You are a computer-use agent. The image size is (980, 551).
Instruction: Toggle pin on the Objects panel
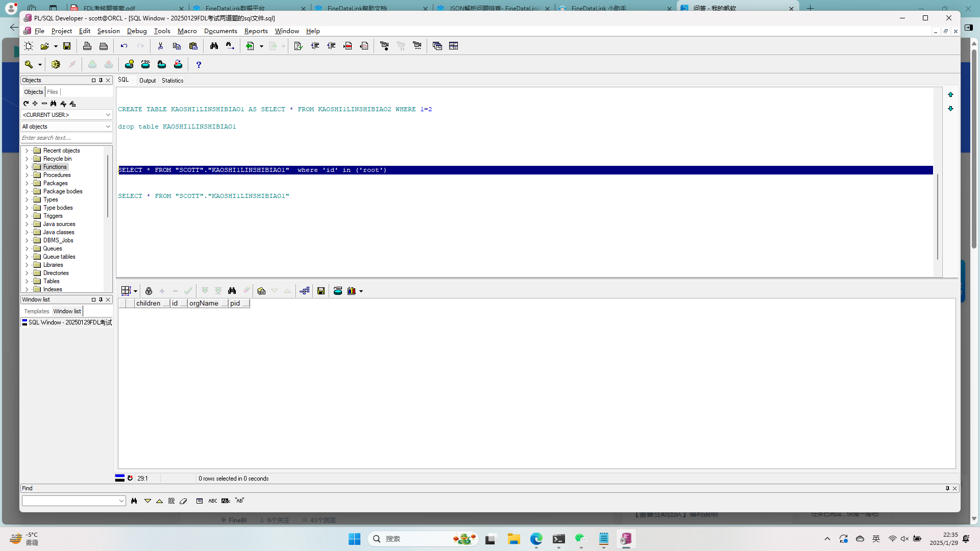click(x=101, y=80)
